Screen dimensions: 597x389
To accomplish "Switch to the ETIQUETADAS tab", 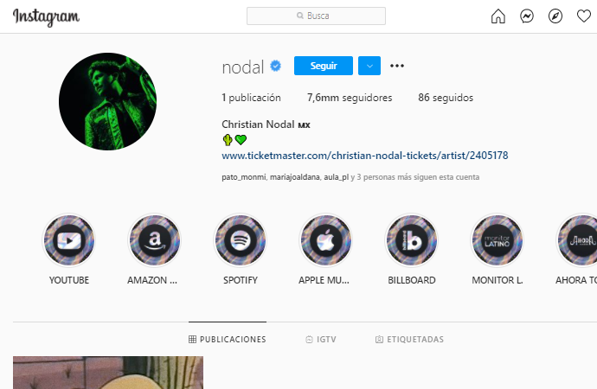I will tap(409, 339).
